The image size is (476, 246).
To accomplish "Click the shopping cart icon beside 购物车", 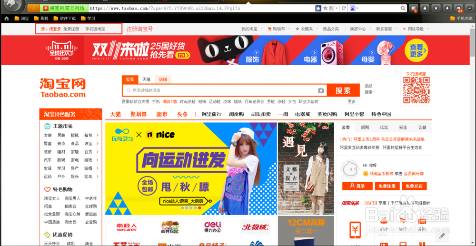I will click(x=269, y=29).
